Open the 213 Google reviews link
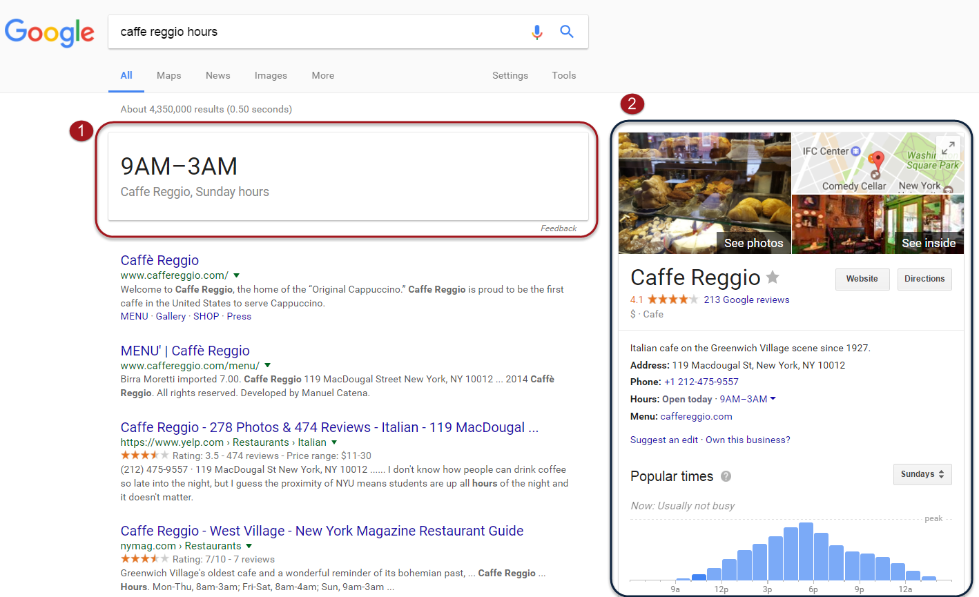The height and width of the screenshot is (597, 979). [x=746, y=300]
